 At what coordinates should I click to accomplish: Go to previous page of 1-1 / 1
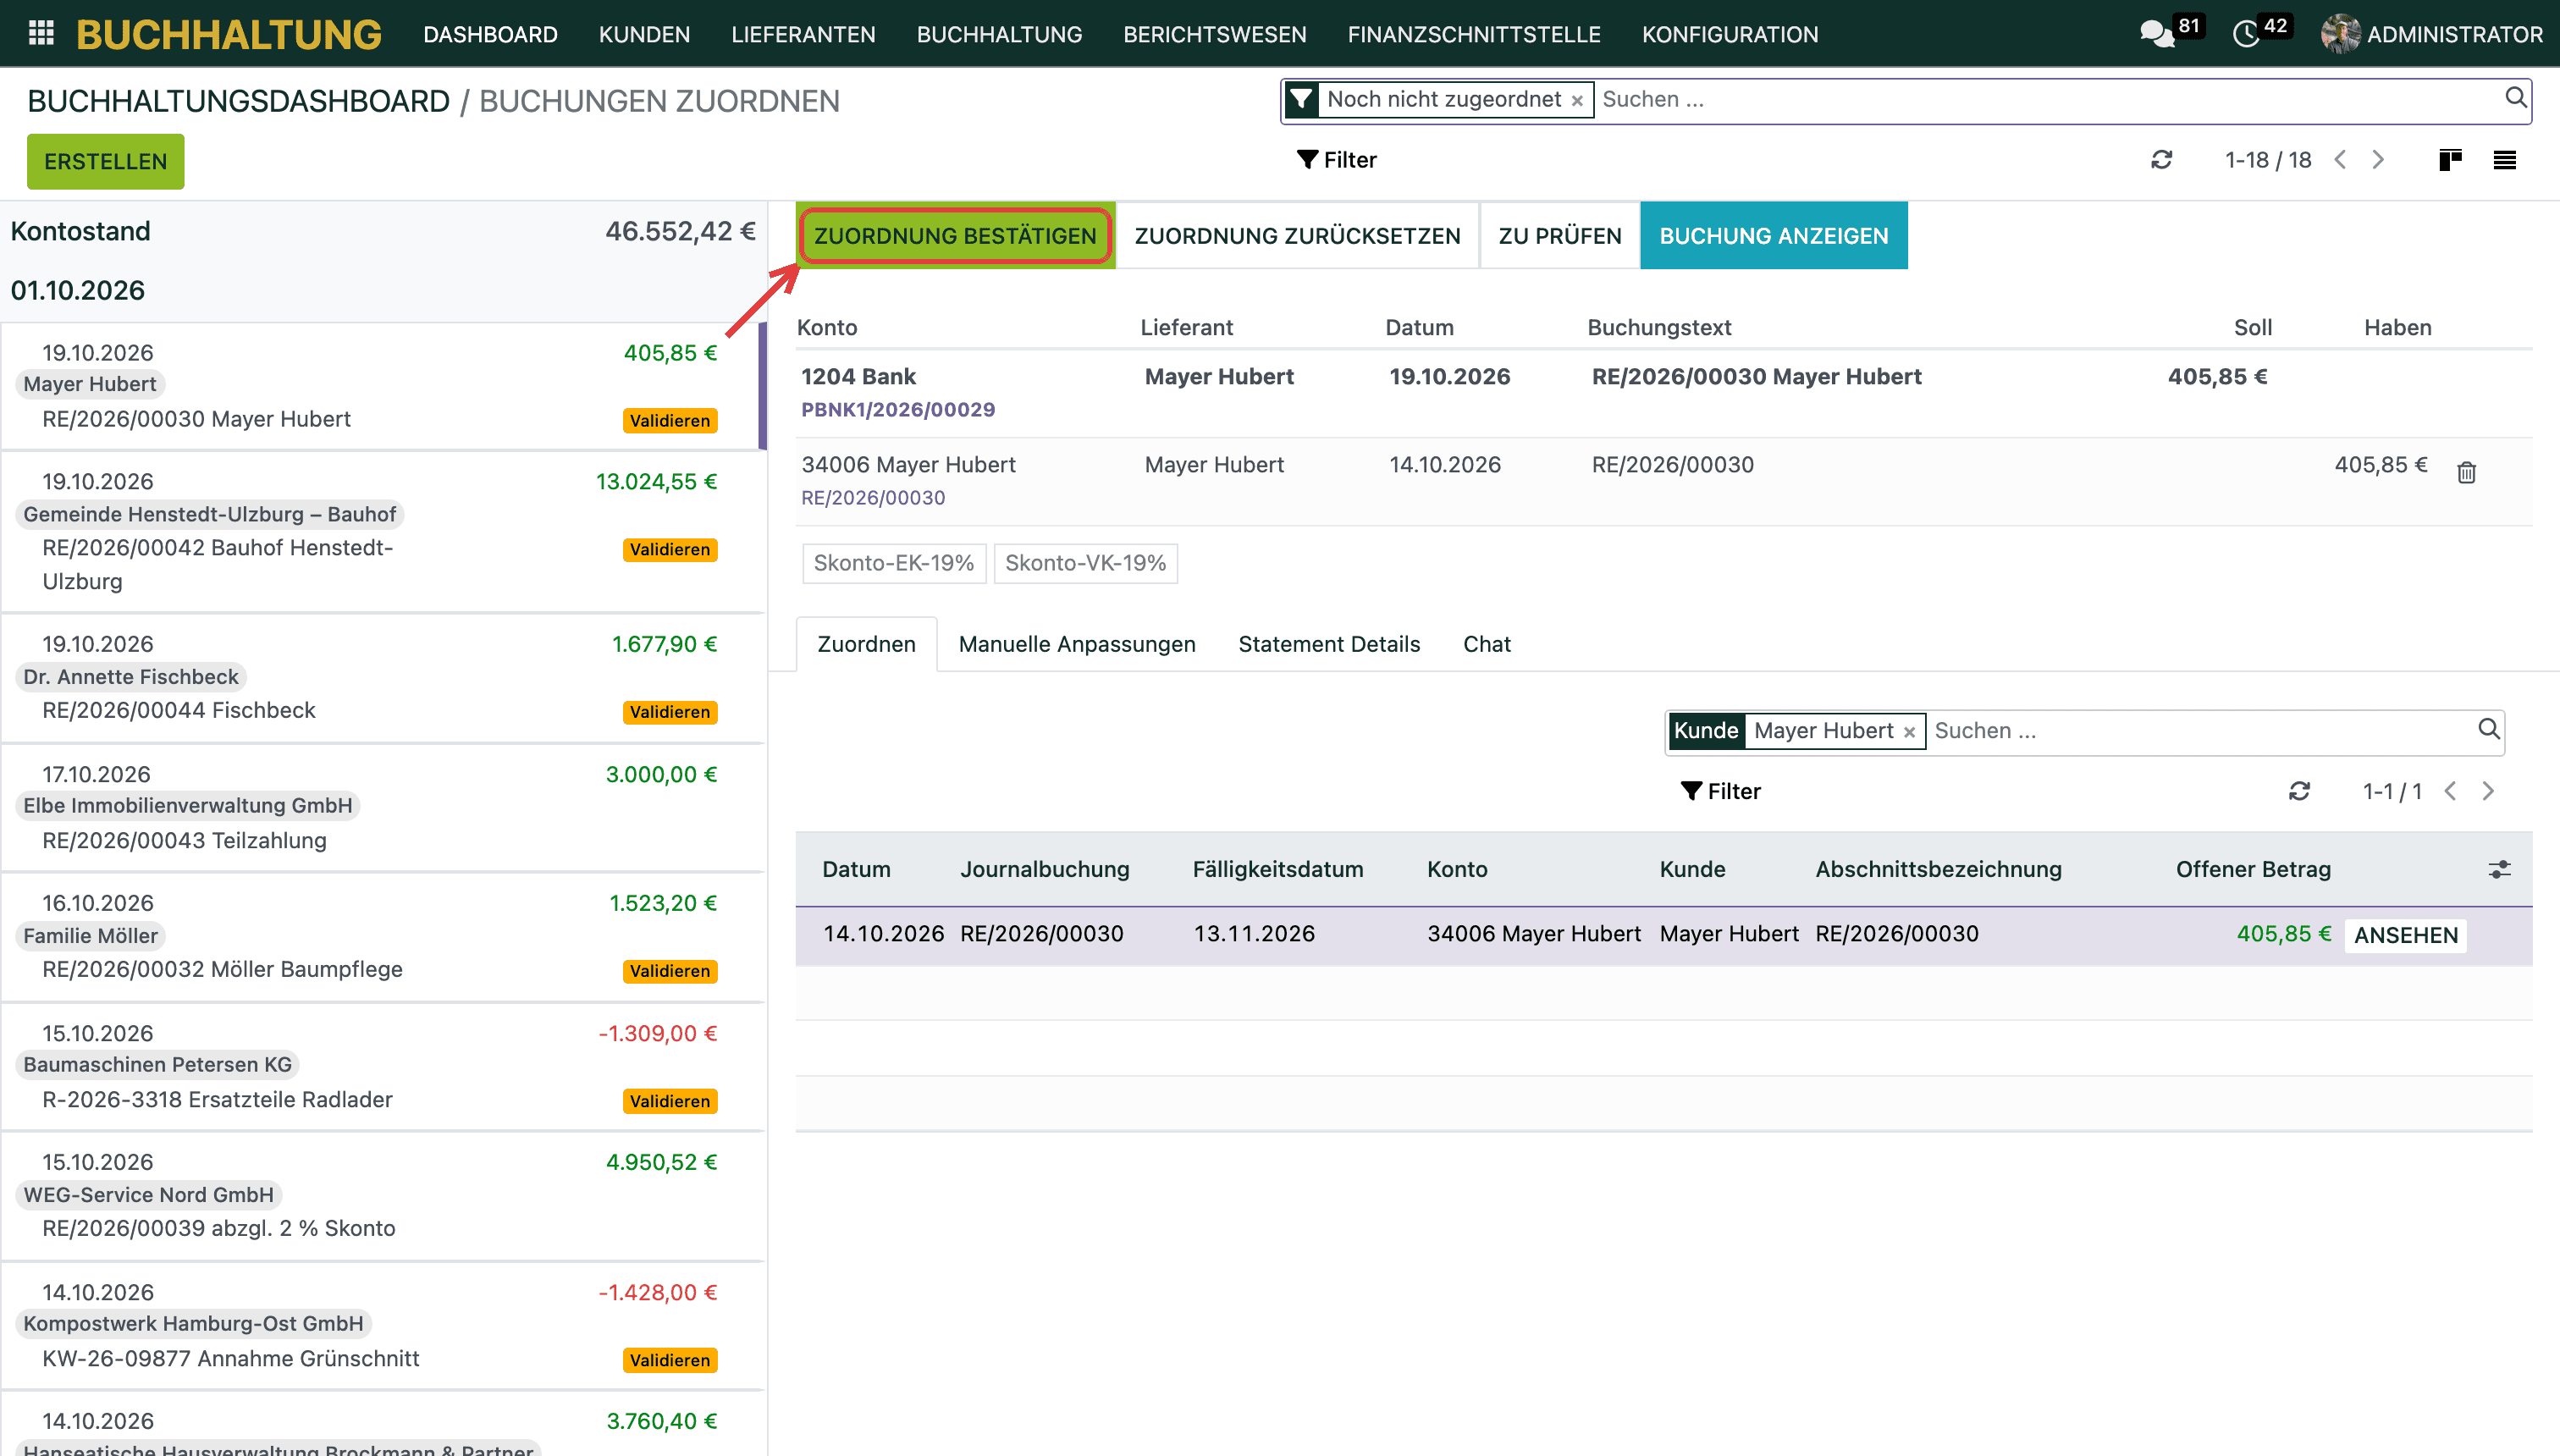tap(2450, 791)
